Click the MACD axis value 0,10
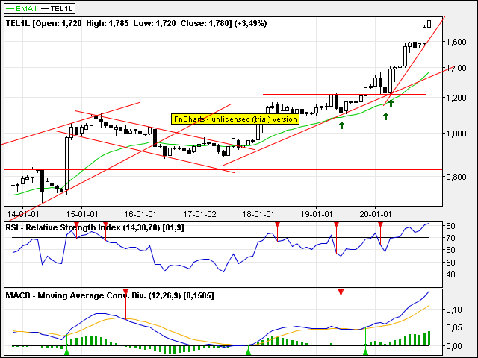Viewport: 478px width, 358px height. 453,310
